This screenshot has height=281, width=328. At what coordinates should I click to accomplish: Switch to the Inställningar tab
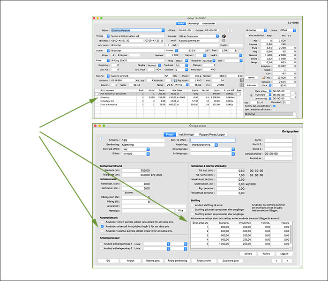tap(186, 134)
